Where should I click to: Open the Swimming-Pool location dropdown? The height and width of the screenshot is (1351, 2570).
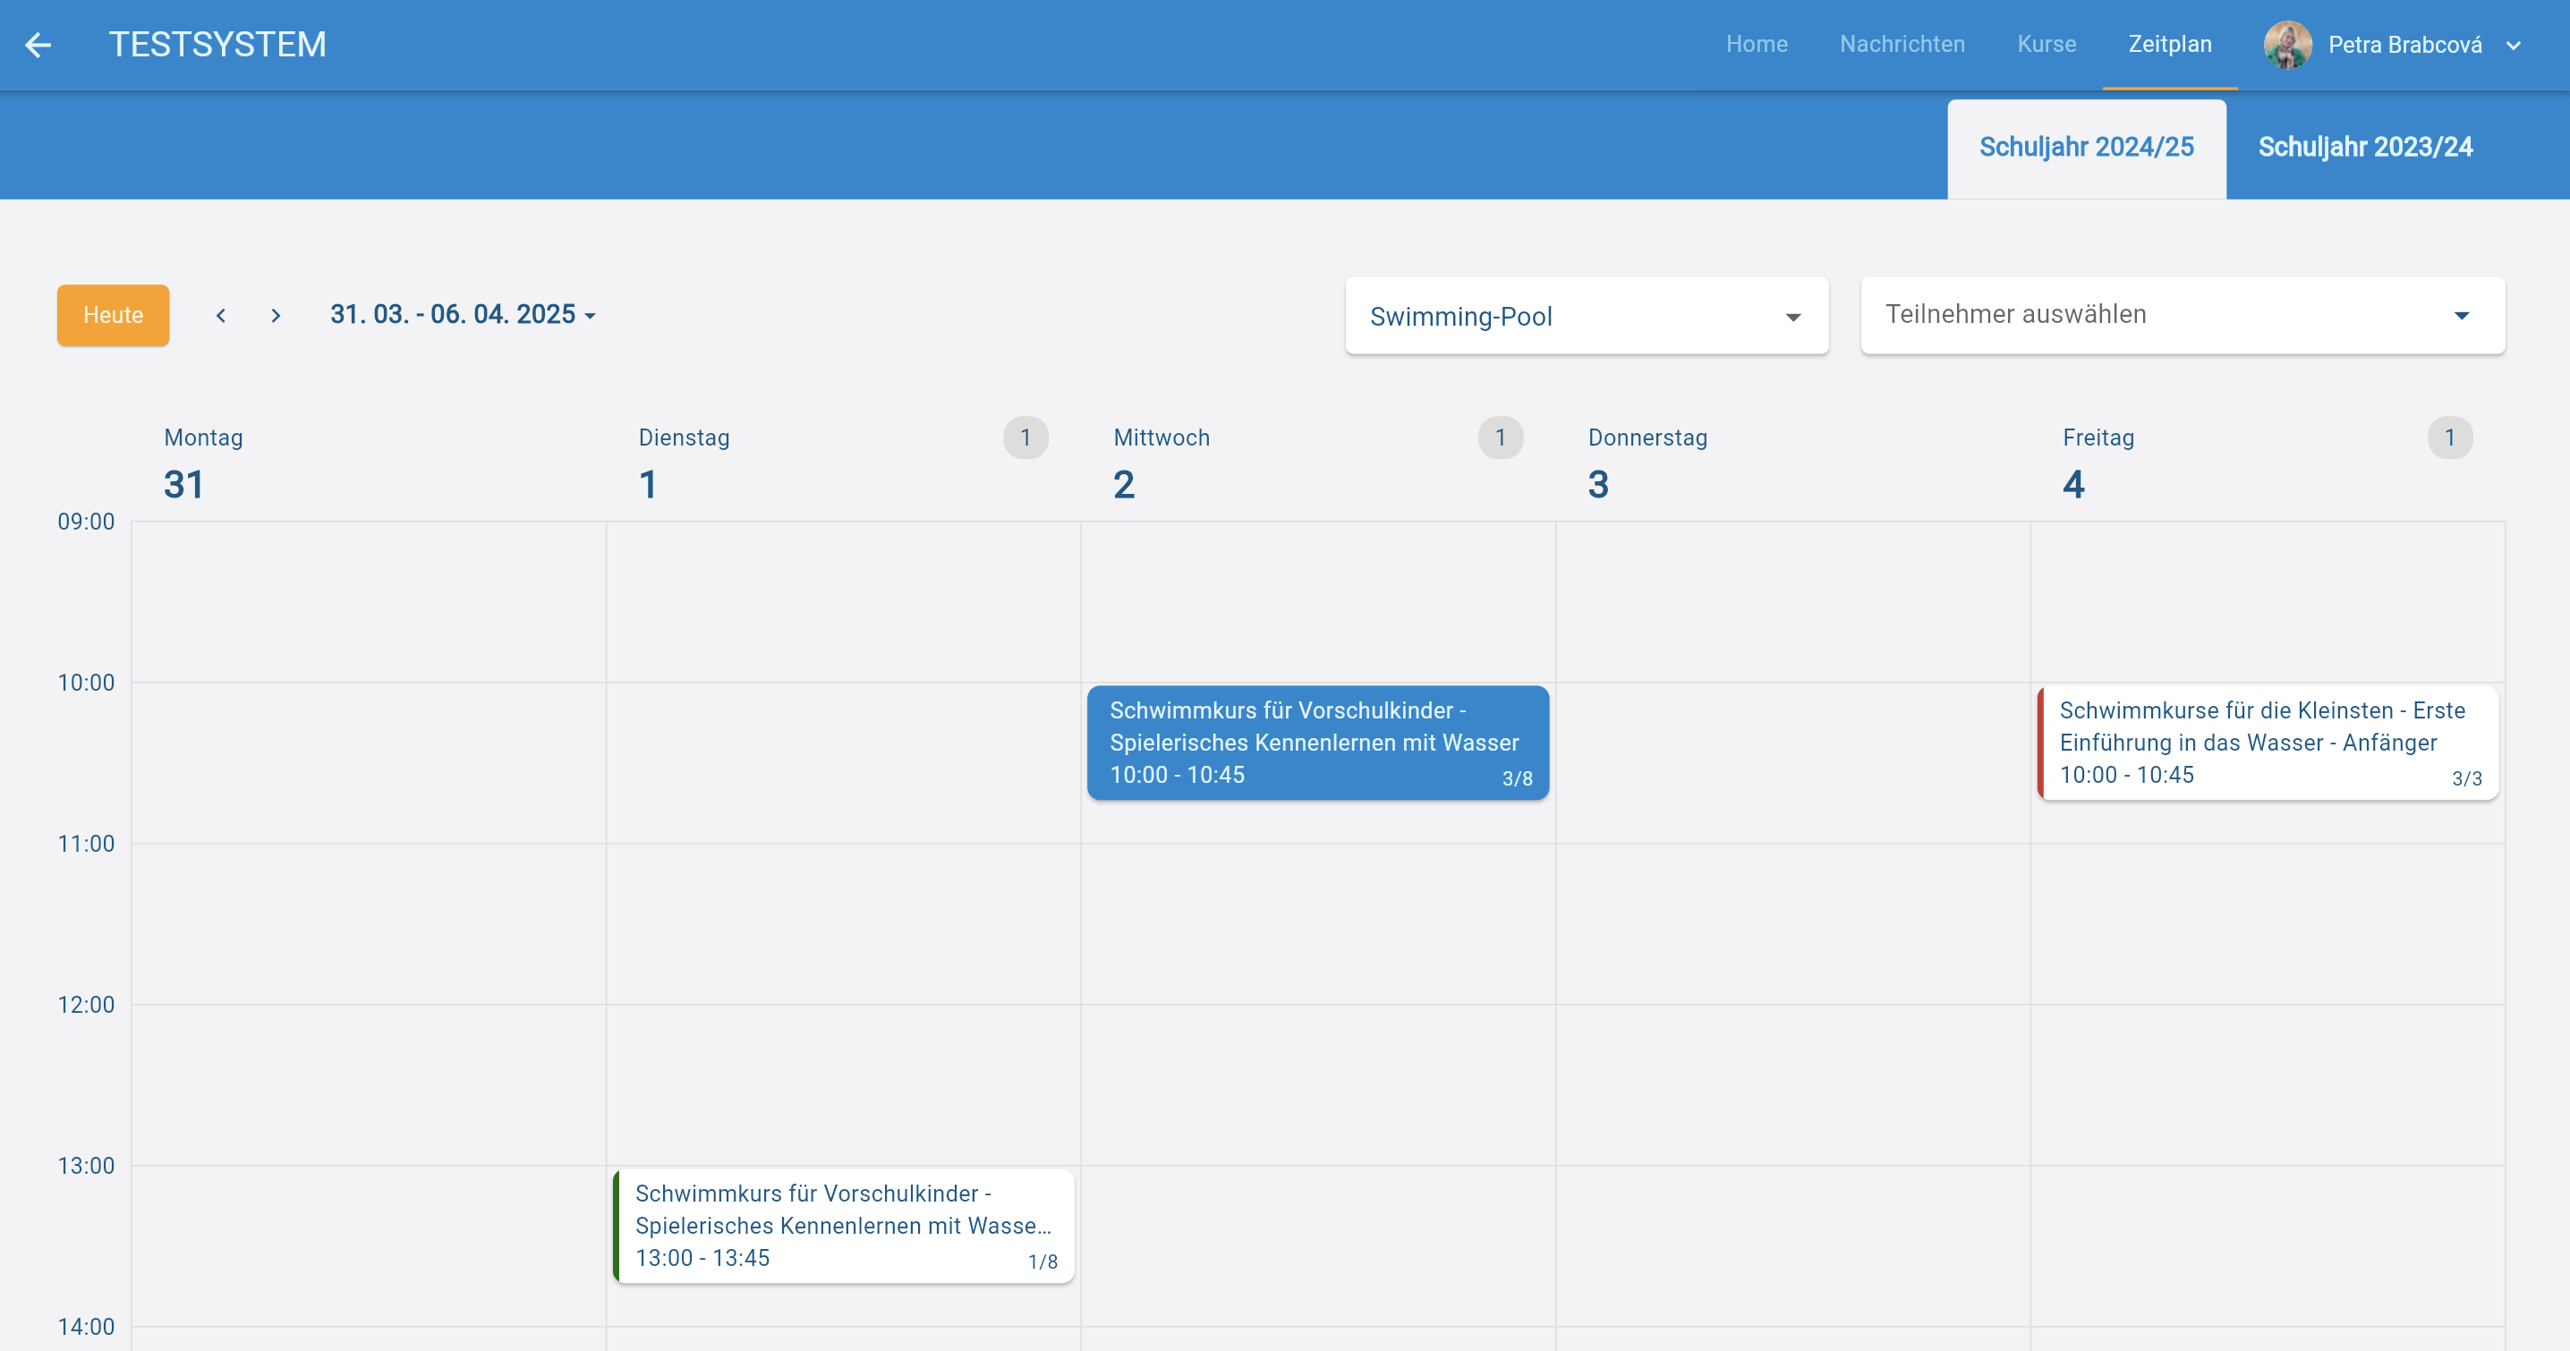(x=1586, y=317)
